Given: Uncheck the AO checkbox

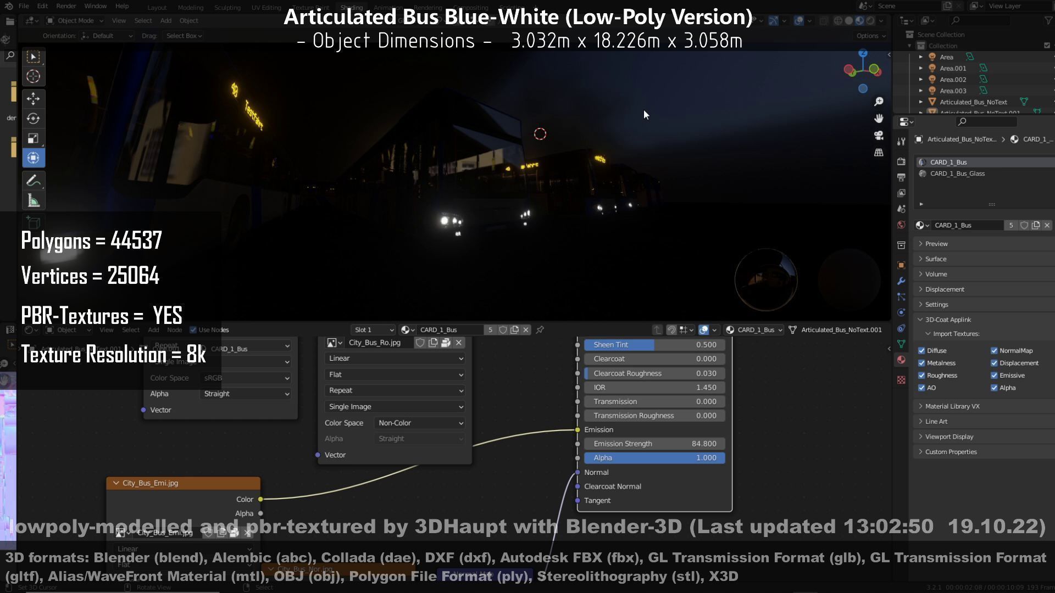Looking at the screenshot, I should click(x=921, y=388).
